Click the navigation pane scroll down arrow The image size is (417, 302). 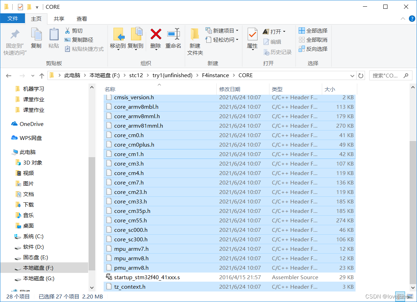coord(92,288)
